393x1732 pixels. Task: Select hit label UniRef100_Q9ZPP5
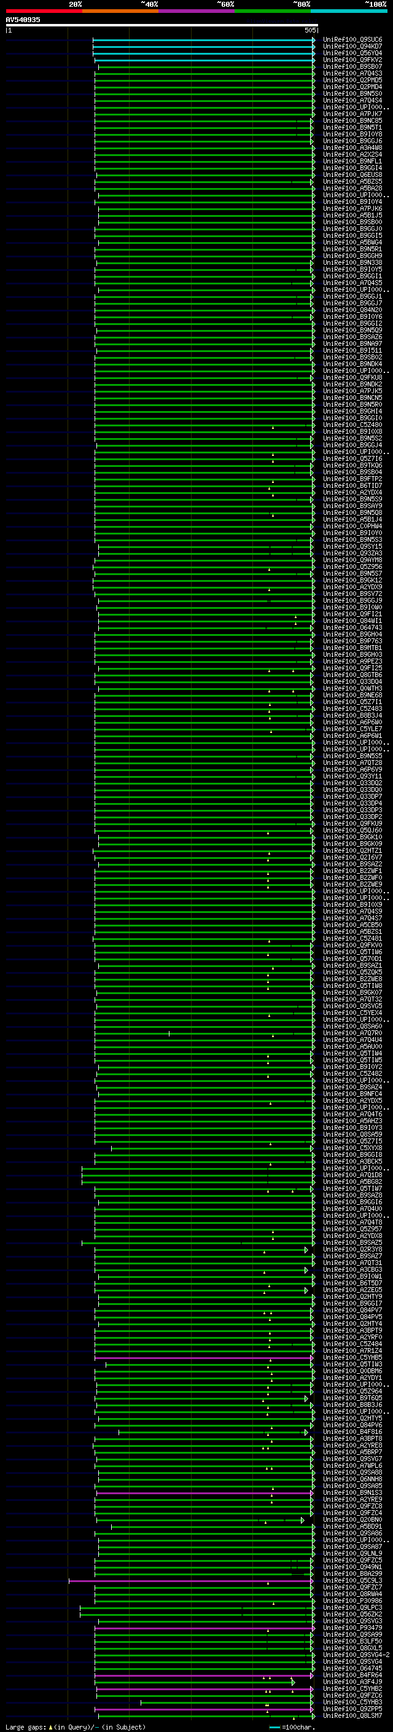click(352, 1709)
